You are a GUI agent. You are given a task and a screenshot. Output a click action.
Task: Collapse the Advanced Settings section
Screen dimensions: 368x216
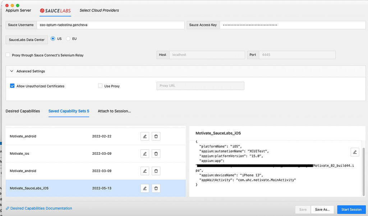12,71
